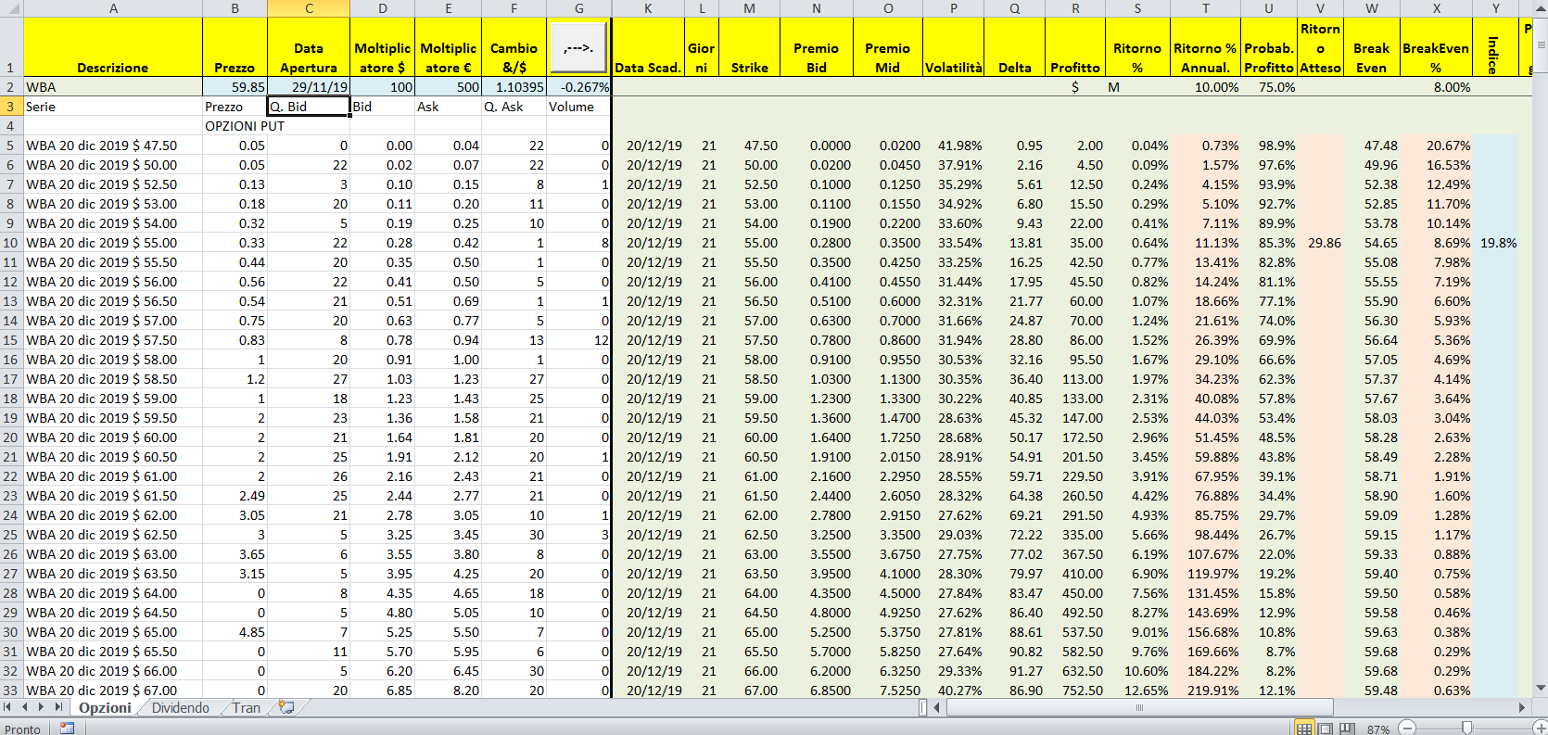Click the Descrizione header cell

pyautogui.click(x=113, y=47)
